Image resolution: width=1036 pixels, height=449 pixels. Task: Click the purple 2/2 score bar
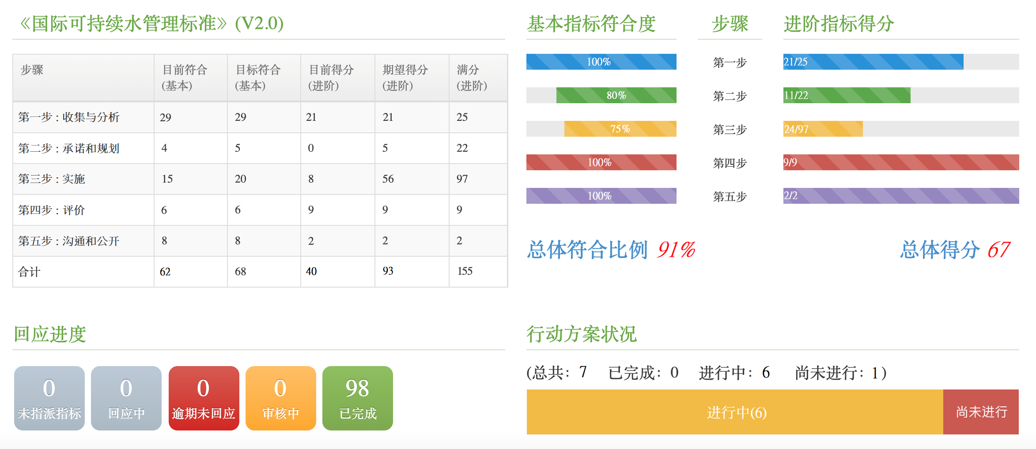tap(901, 196)
